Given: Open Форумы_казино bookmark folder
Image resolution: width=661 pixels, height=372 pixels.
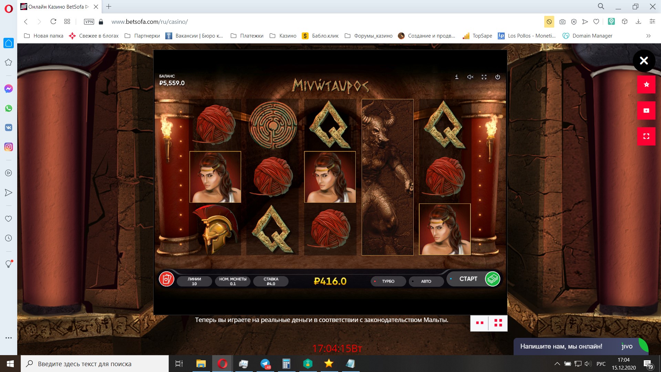Looking at the screenshot, I should [x=369, y=36].
